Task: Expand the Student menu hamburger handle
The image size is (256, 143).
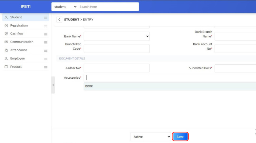Action: click(46, 18)
